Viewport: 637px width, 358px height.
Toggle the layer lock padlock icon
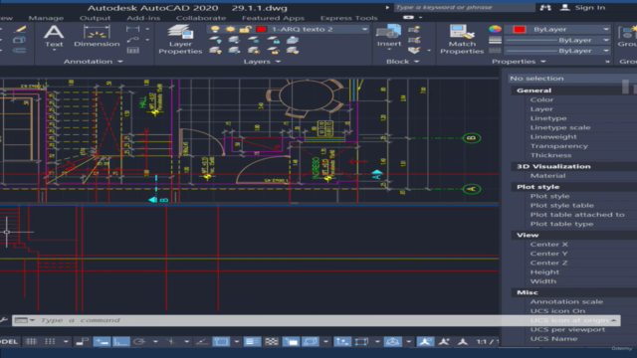pos(245,29)
